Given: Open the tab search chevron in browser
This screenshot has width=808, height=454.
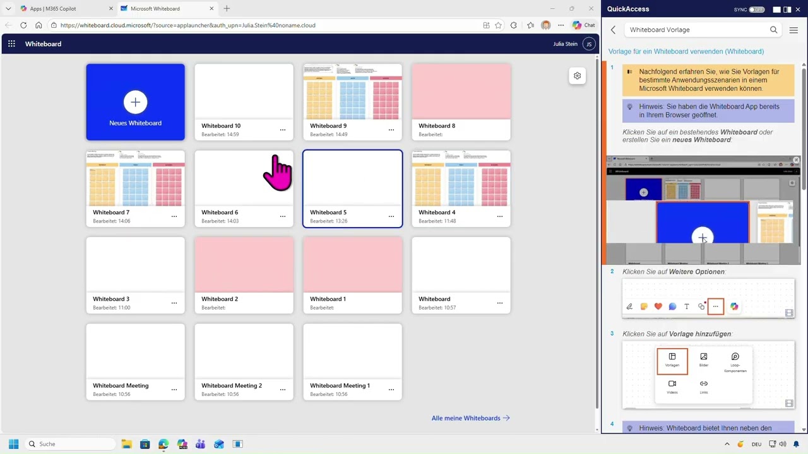Looking at the screenshot, I should [x=8, y=9].
